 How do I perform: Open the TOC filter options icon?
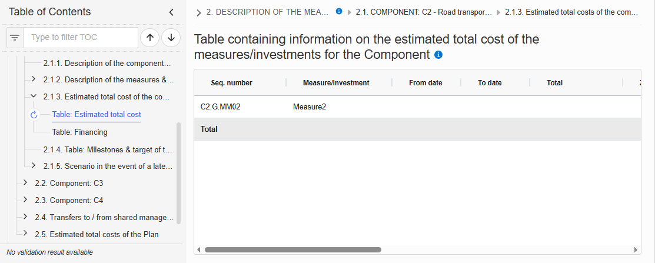point(15,38)
